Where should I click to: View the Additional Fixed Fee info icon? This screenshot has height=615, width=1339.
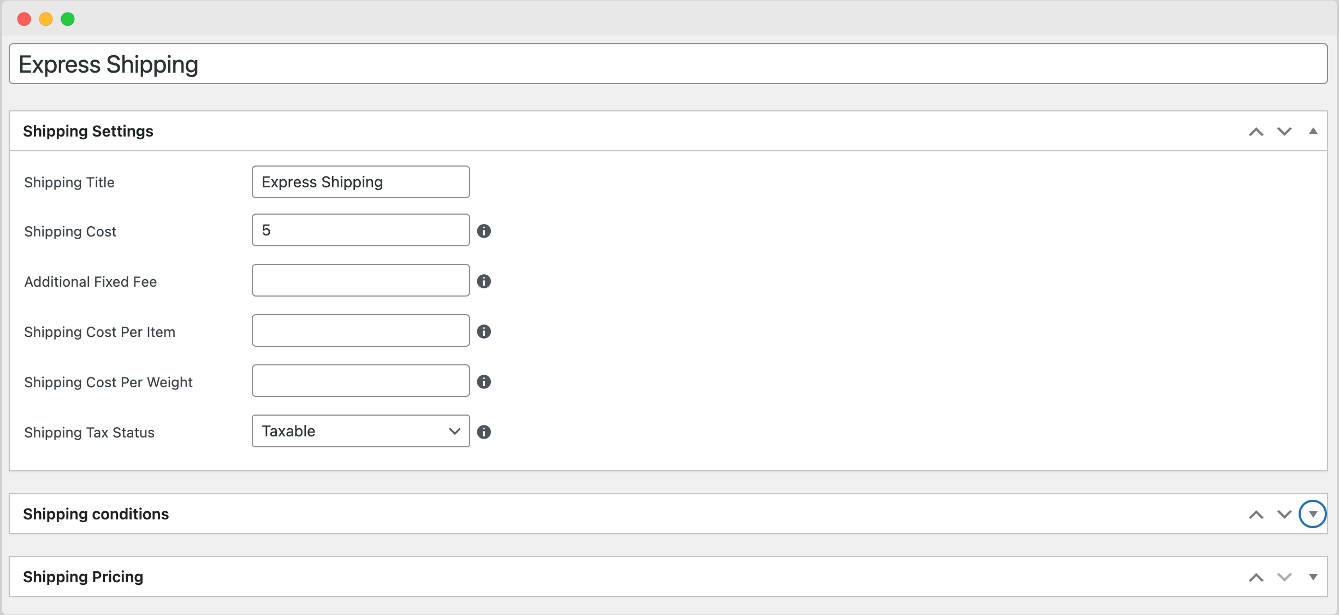pos(484,281)
